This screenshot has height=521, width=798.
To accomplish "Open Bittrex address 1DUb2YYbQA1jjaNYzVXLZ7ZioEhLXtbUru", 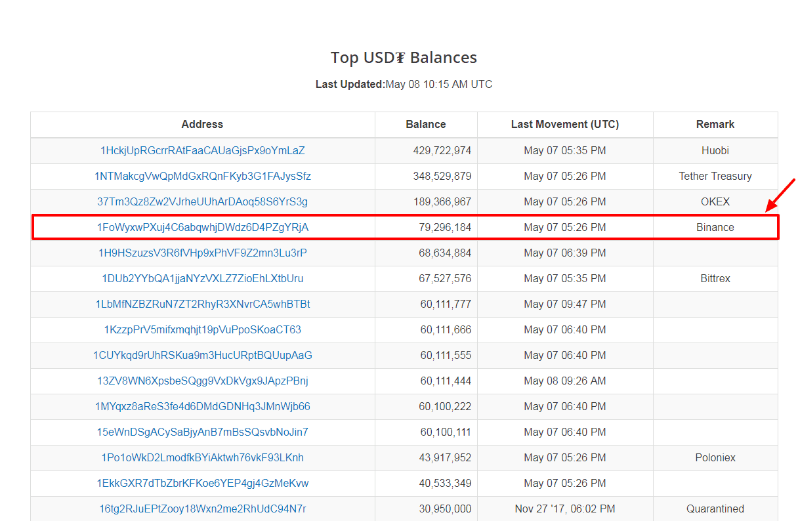I will click(x=202, y=279).
